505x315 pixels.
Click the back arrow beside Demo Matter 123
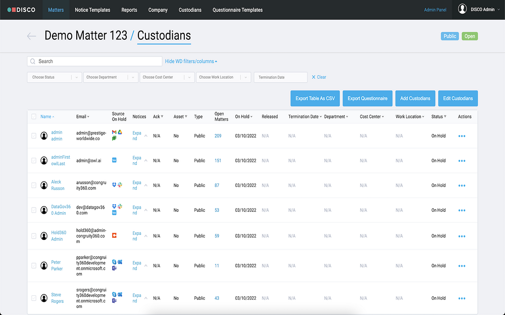[x=31, y=36]
